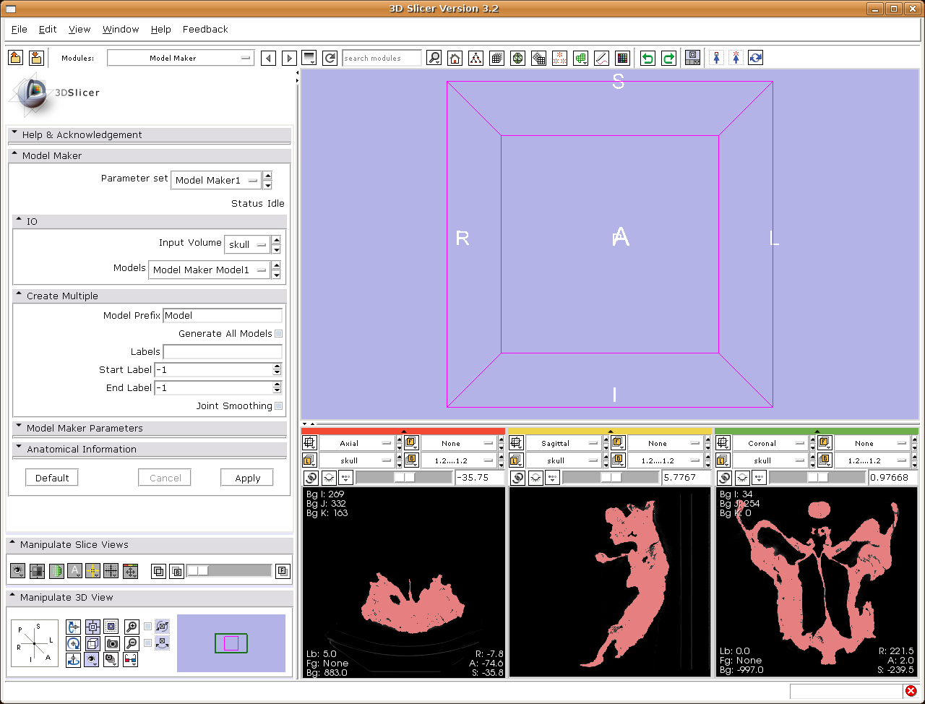Expand the Model Maker Parameters section

[x=150, y=428]
